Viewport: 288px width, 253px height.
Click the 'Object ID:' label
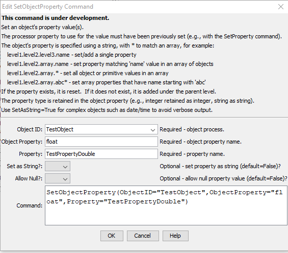tap(30, 129)
